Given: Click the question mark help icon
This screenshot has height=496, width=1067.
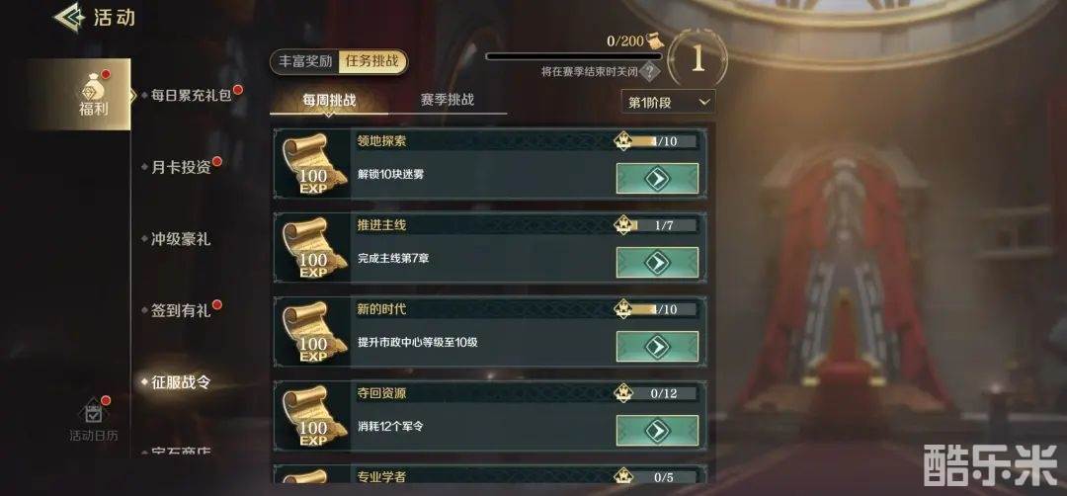Looking at the screenshot, I should click(x=652, y=71).
